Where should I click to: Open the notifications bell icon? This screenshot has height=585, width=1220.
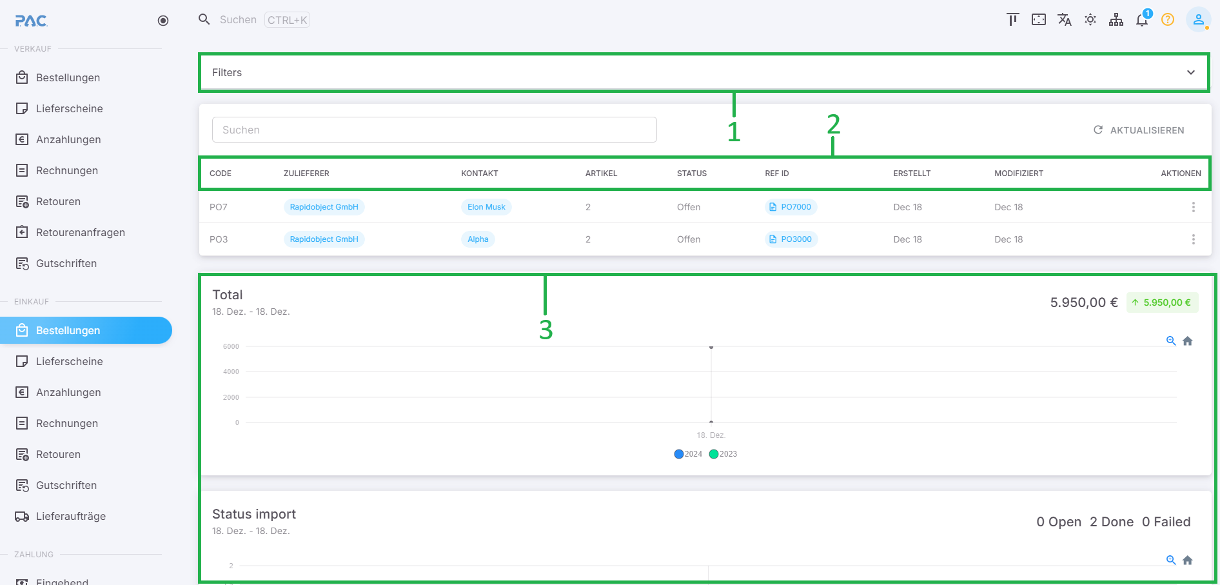[x=1141, y=20]
